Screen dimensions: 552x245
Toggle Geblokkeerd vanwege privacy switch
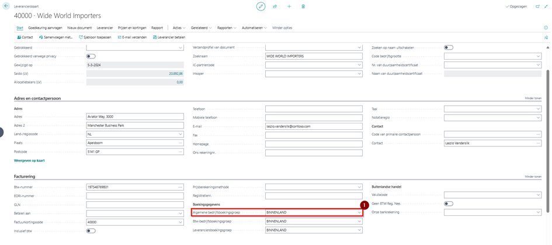click(91, 56)
